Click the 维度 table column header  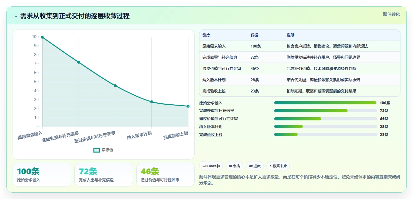tap(206, 35)
